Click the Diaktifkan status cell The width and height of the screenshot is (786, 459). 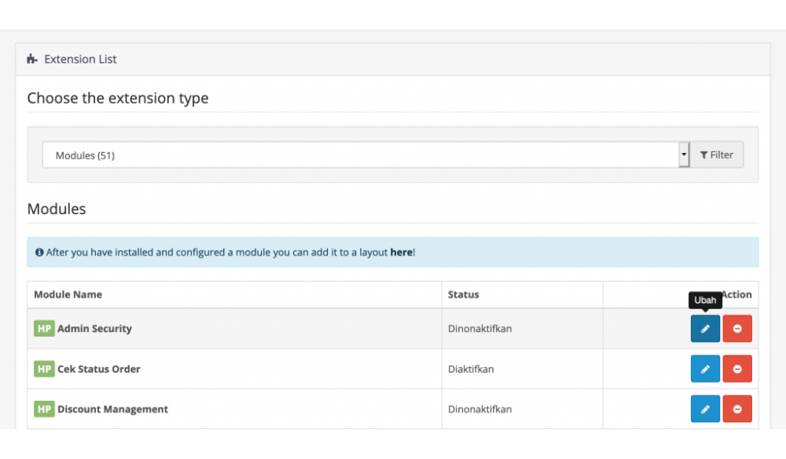(471, 369)
